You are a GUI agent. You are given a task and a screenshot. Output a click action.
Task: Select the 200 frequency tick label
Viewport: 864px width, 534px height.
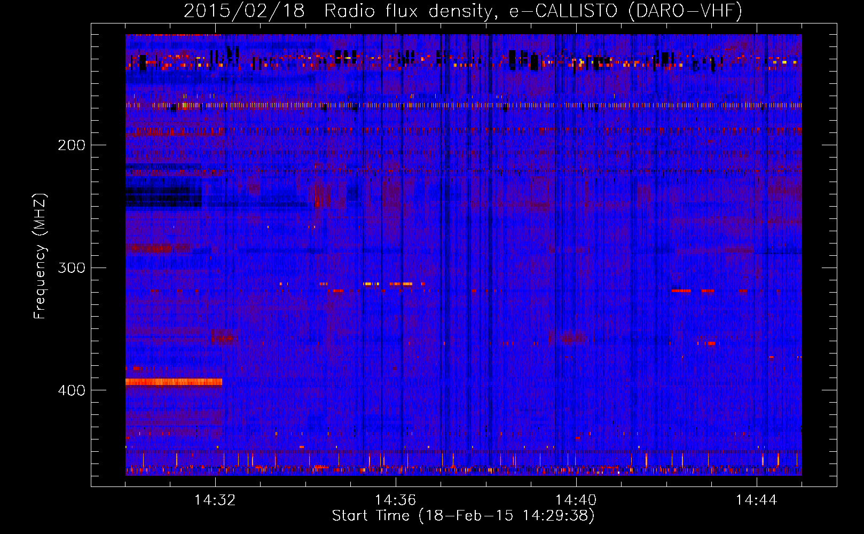[x=72, y=145]
